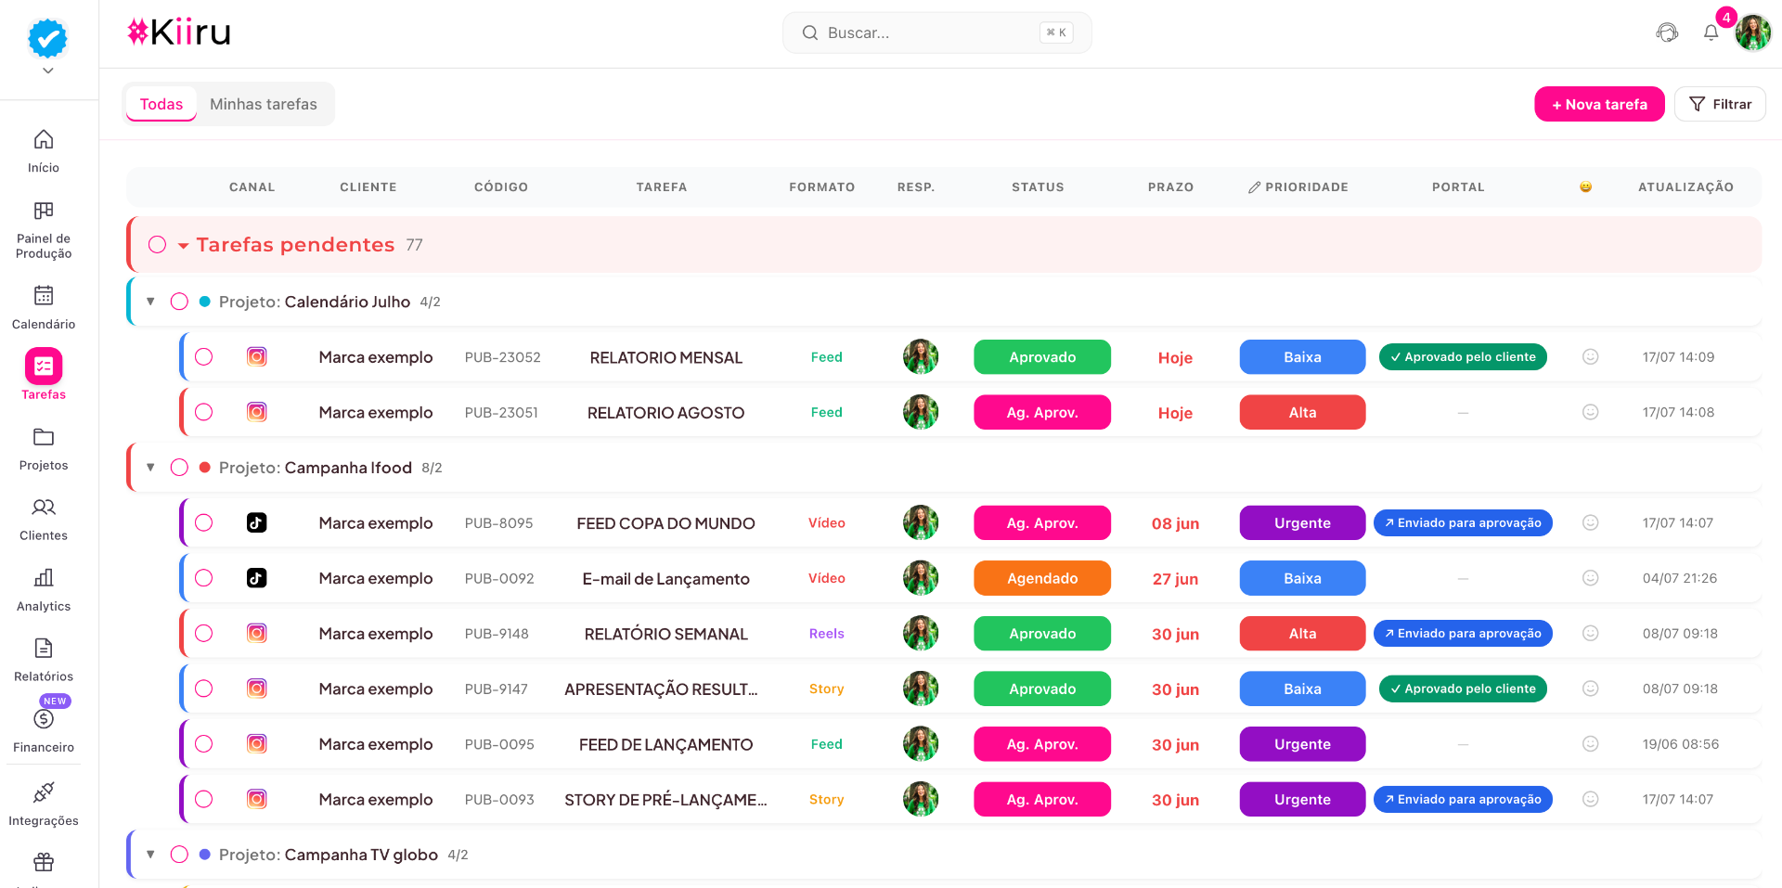The width and height of the screenshot is (1782, 888).
Task: Open workspace switcher chevron under logo
Action: (x=48, y=71)
